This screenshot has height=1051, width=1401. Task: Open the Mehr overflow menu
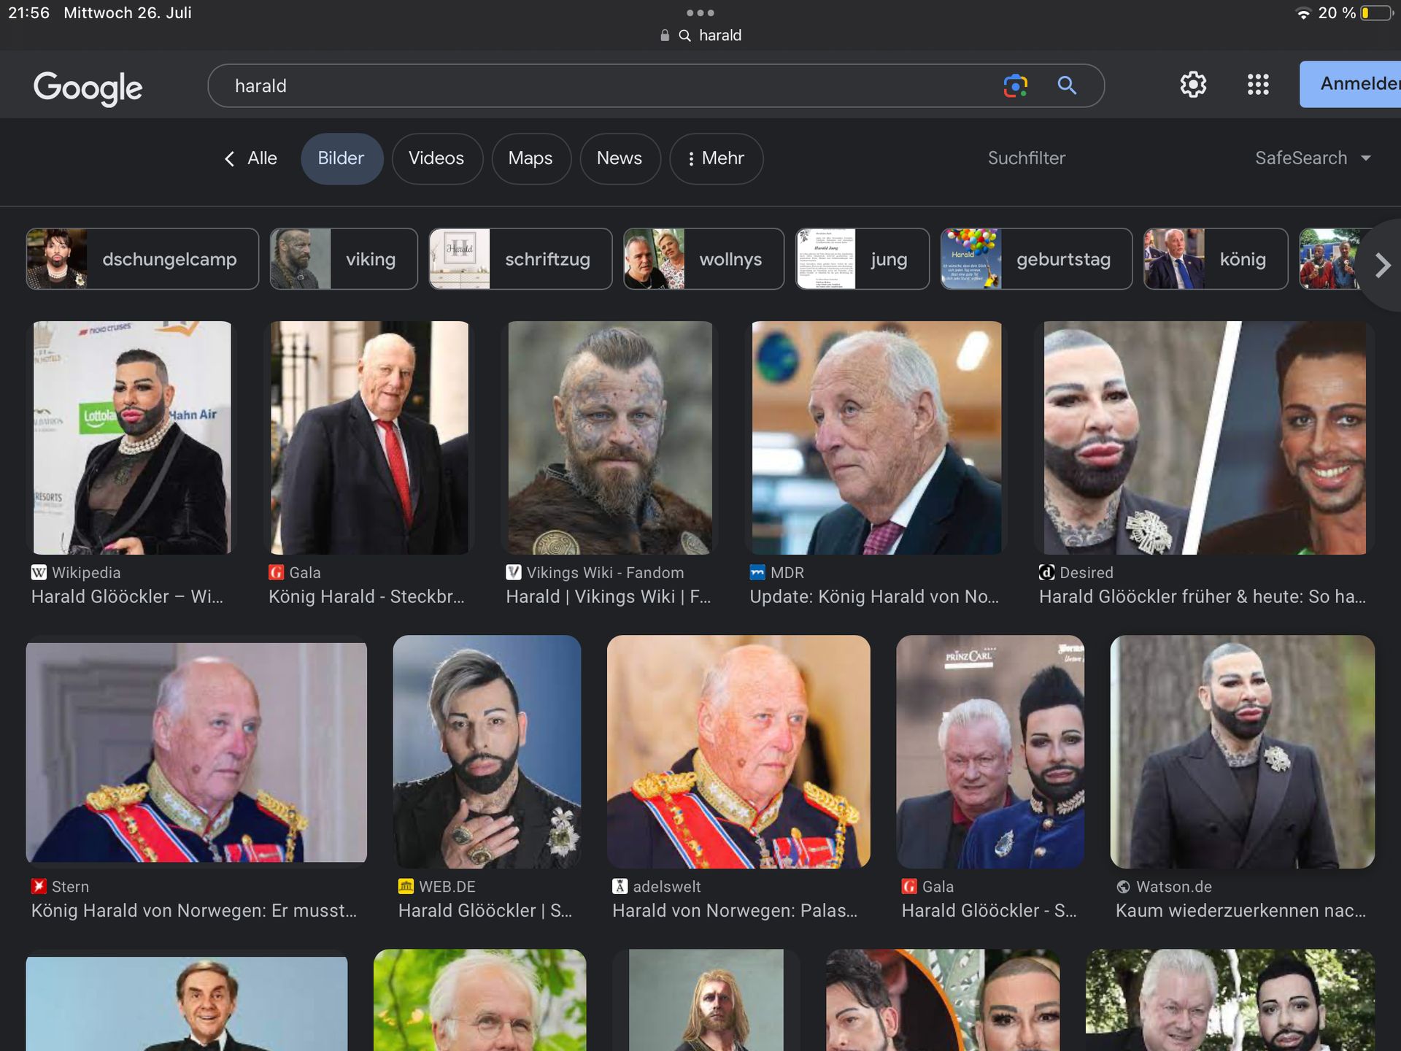click(716, 158)
